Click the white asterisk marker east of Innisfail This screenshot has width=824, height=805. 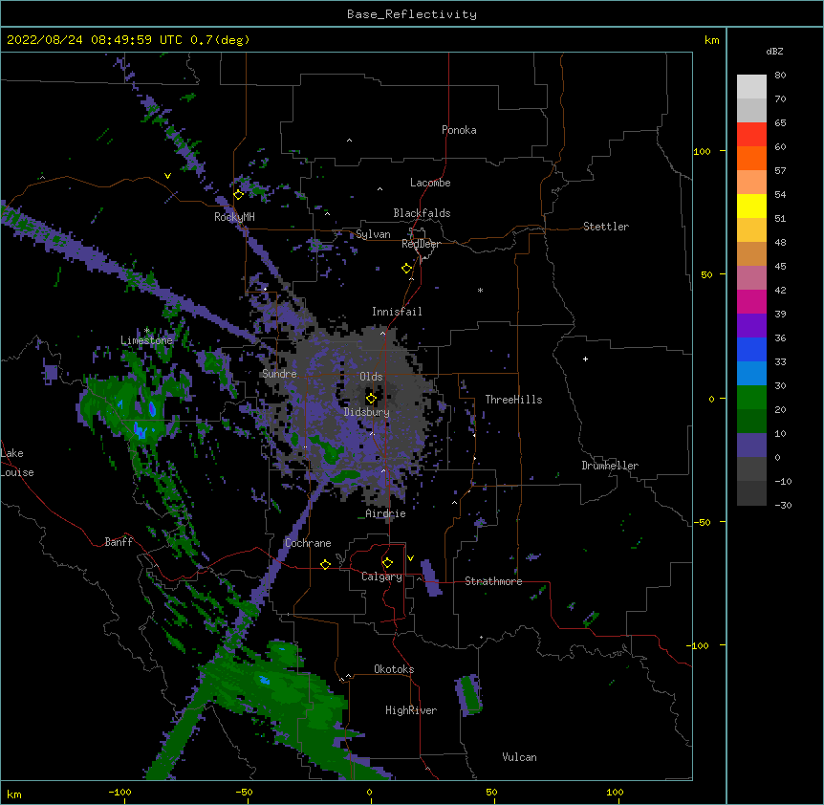[x=480, y=290]
